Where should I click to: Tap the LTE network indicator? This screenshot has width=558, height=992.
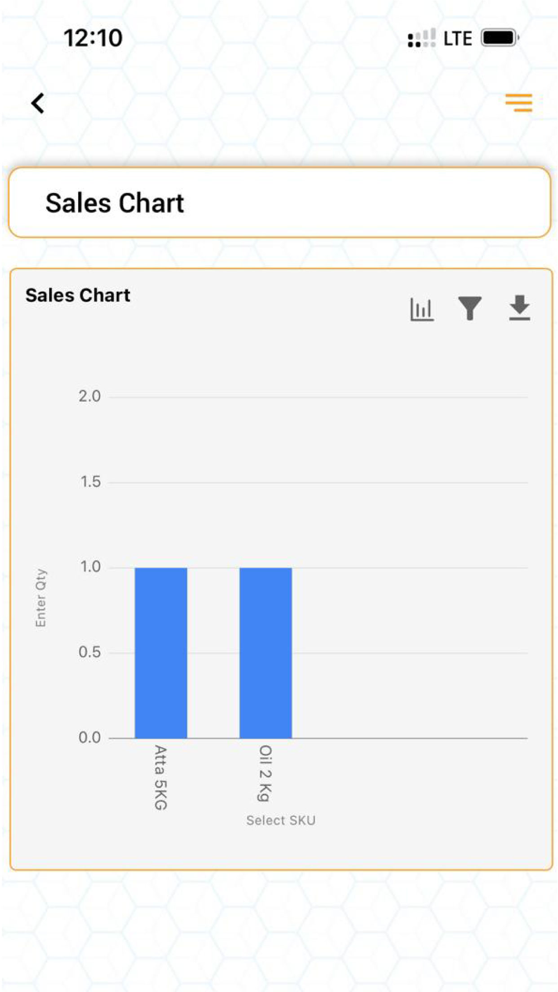[x=458, y=38]
